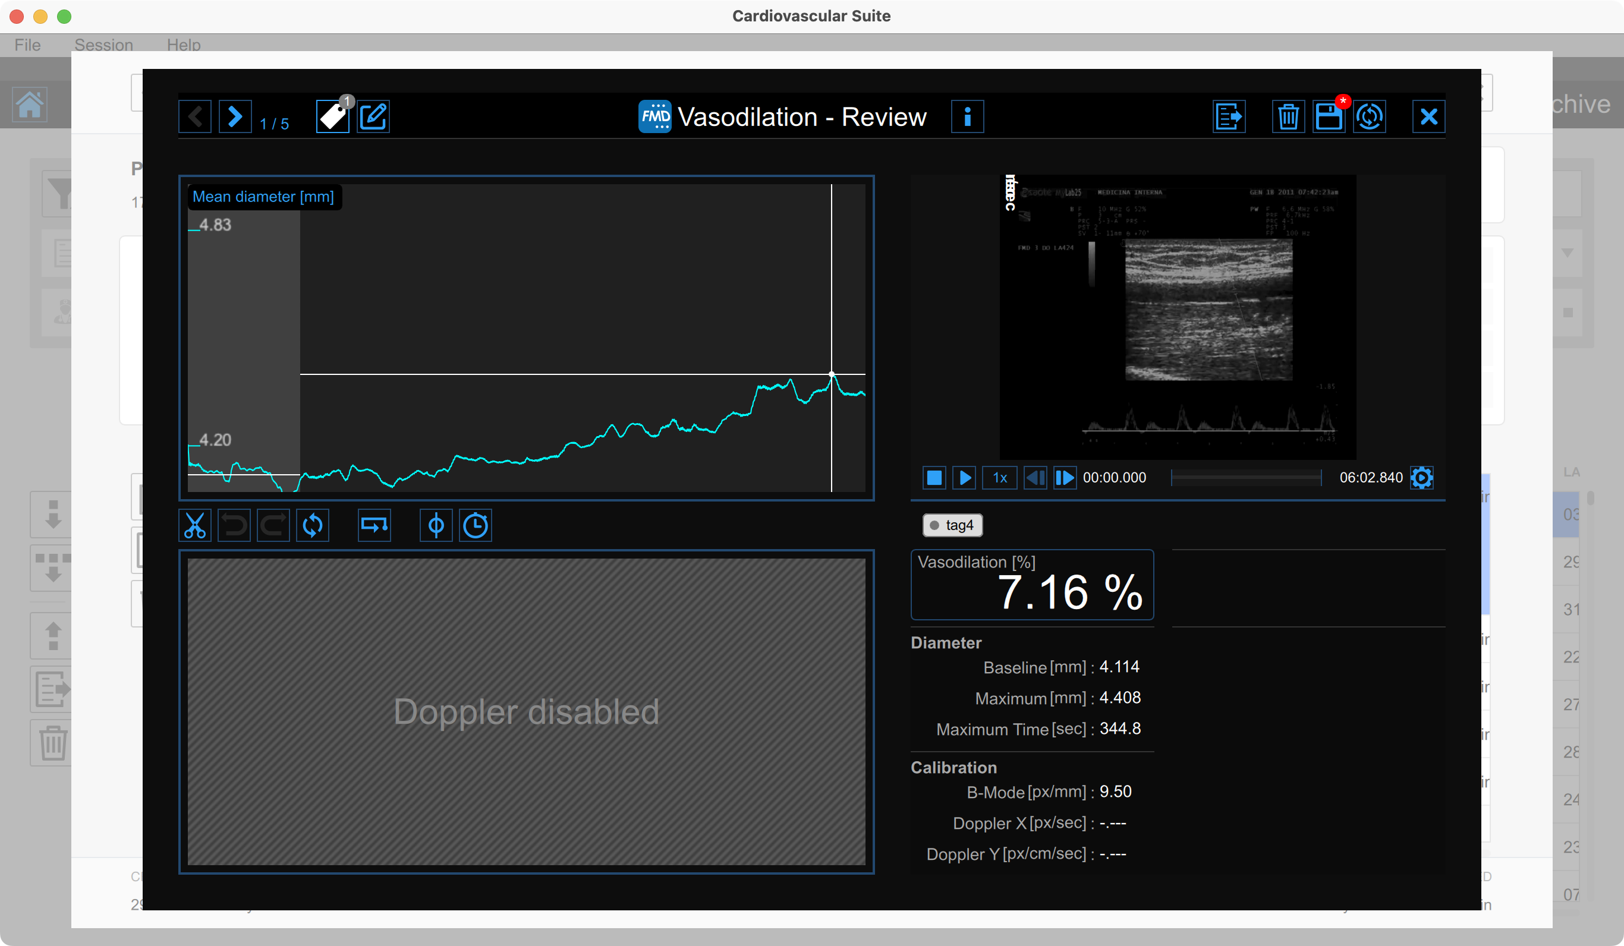The image size is (1624, 946).
Task: Open the edit notes pencil icon
Action: coord(373,116)
